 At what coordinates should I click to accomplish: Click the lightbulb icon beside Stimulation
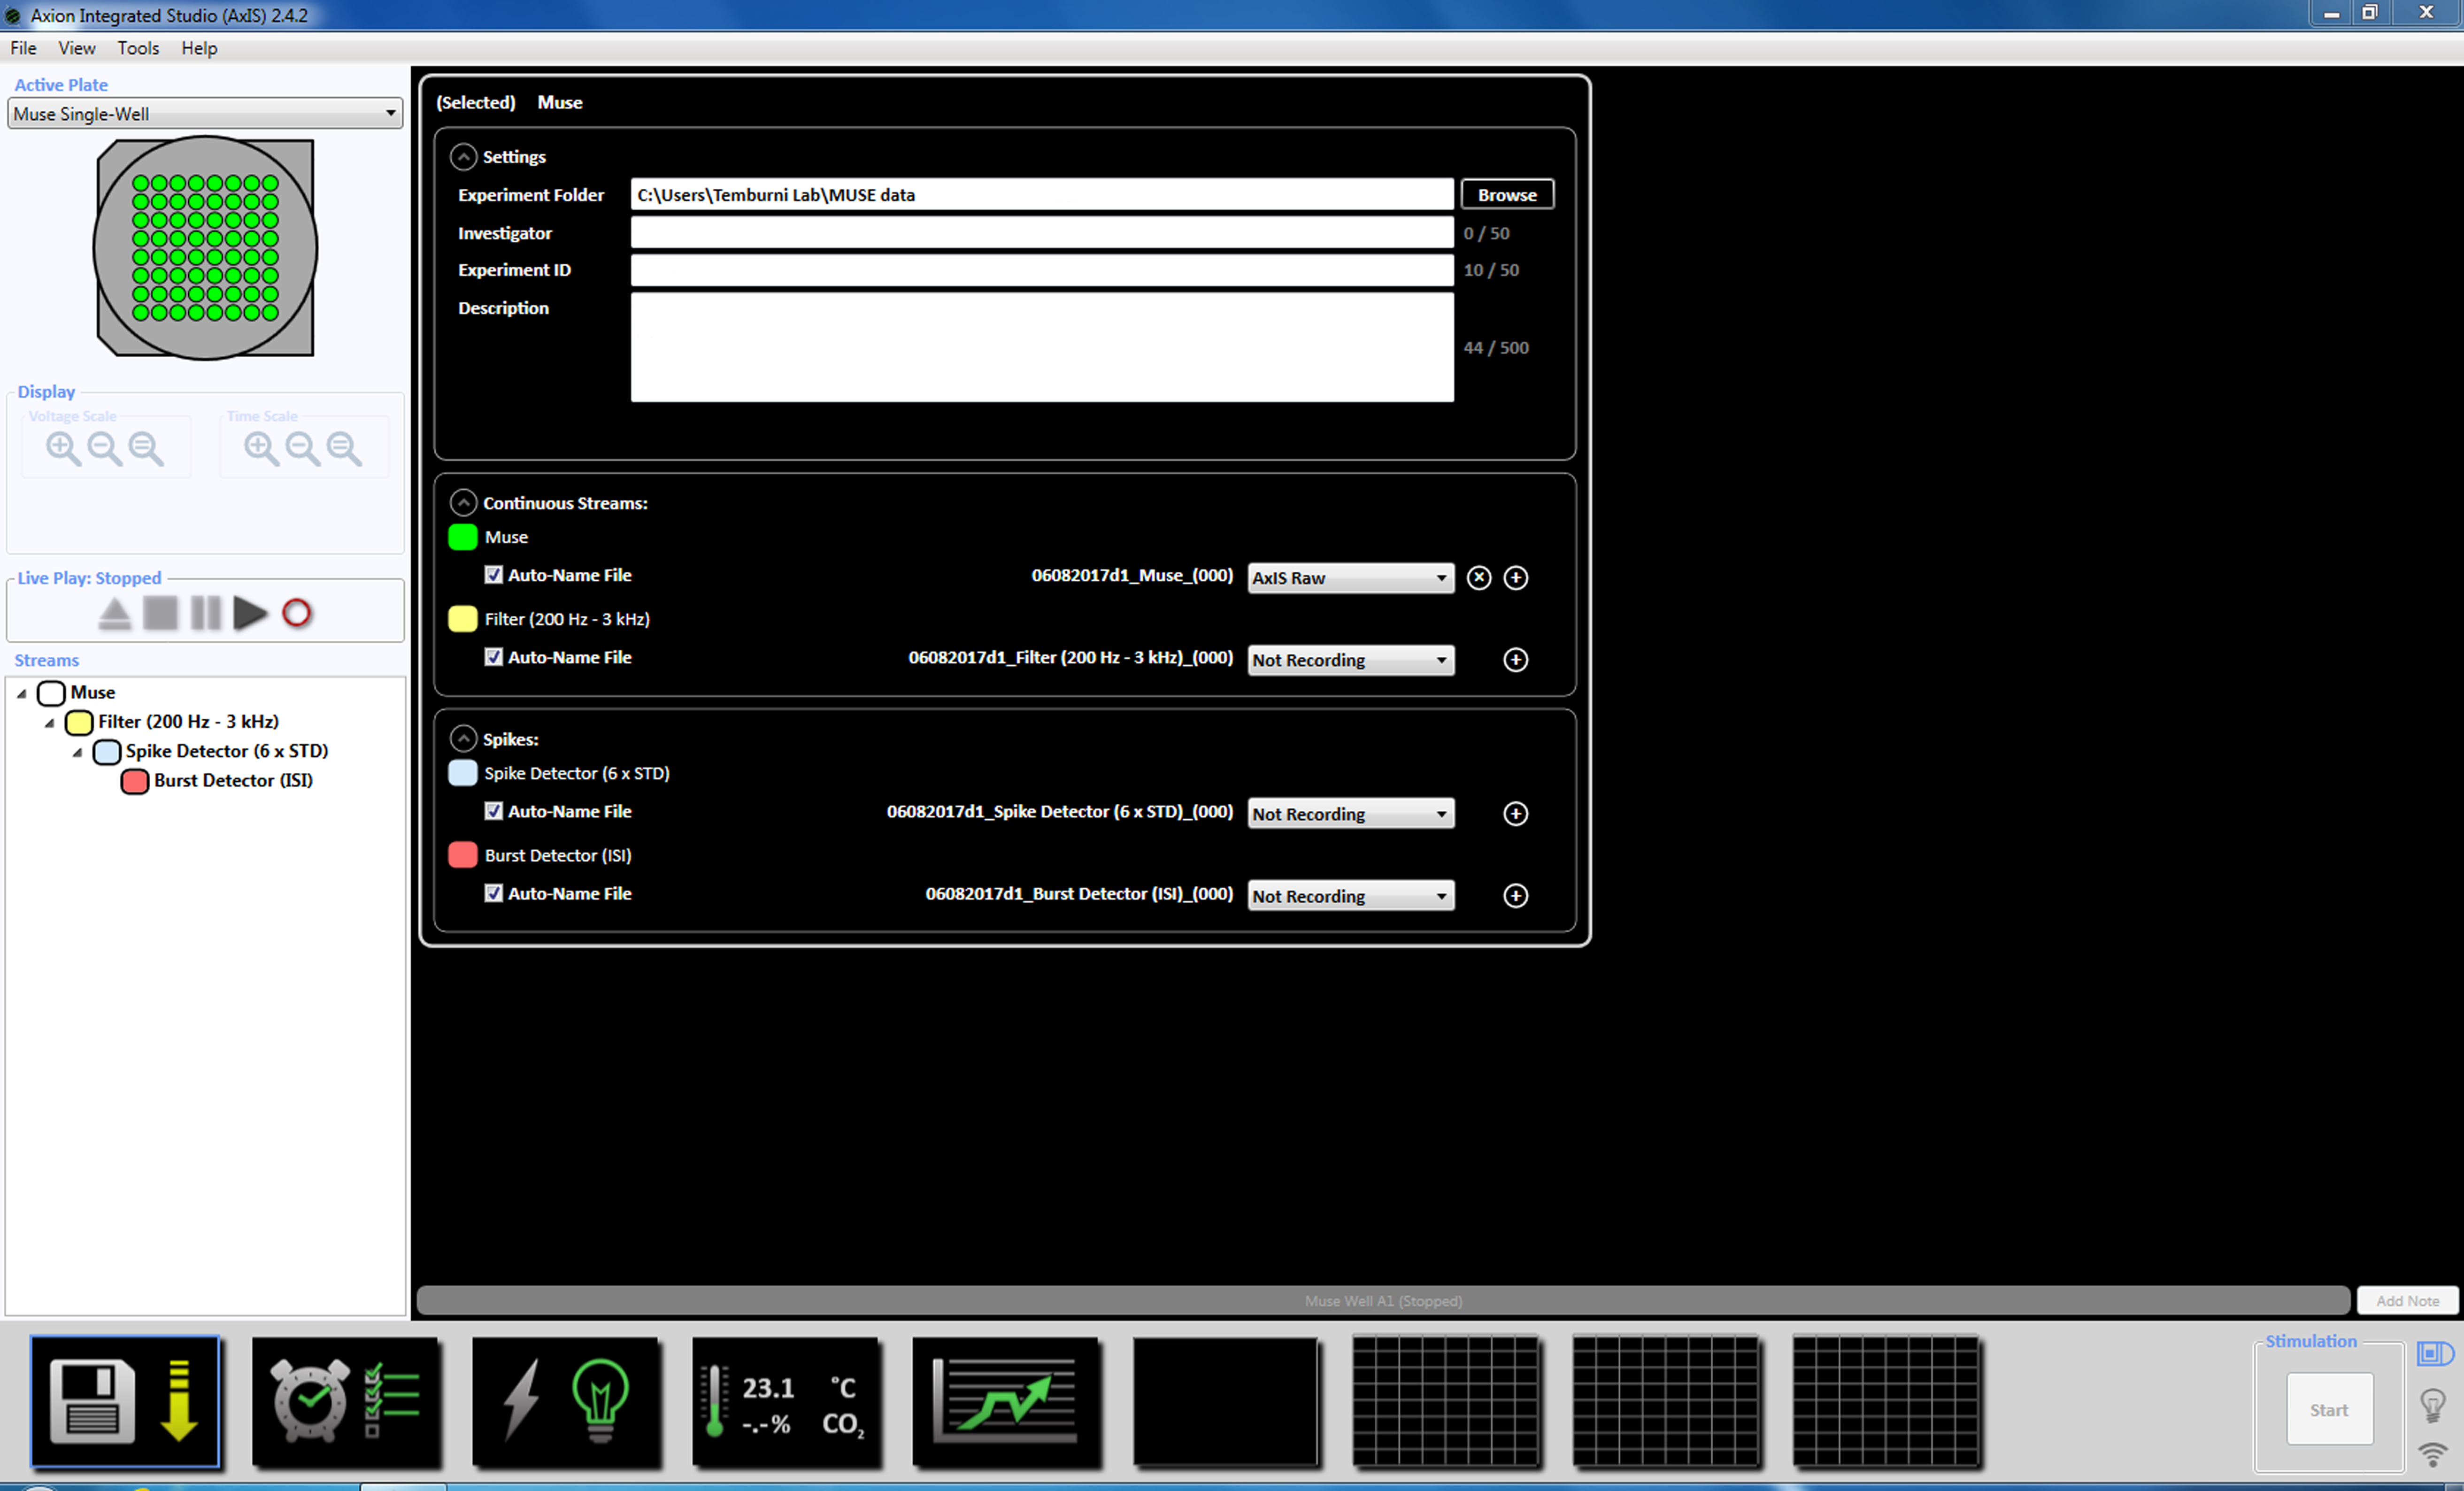pos(2432,1405)
